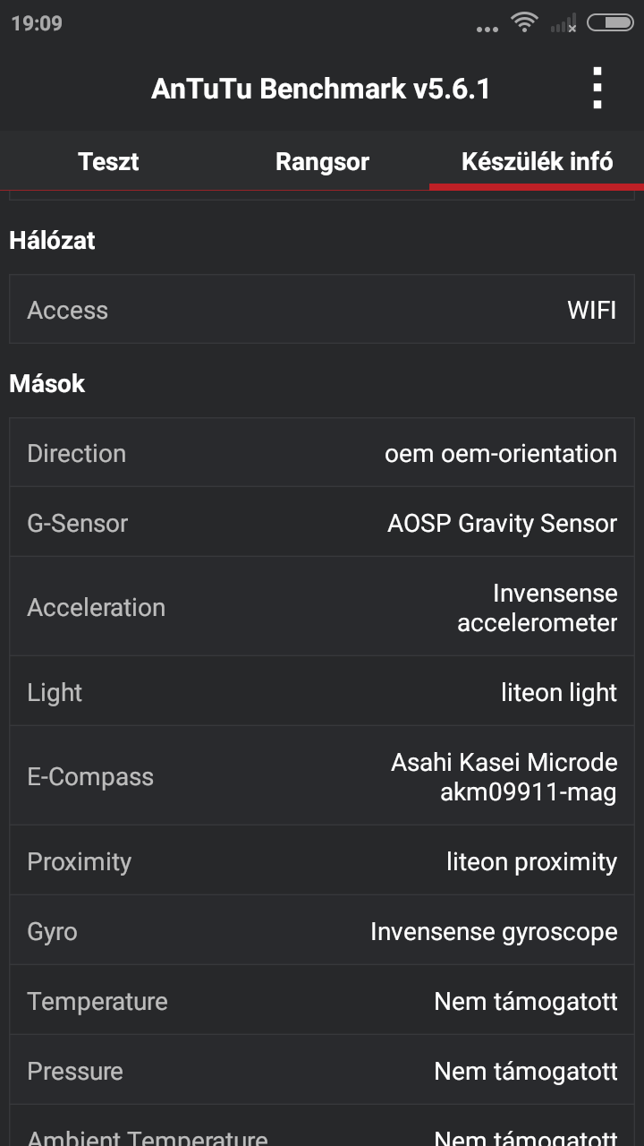
Task: Tap the Wi-Fi status icon
Action: coord(523,23)
